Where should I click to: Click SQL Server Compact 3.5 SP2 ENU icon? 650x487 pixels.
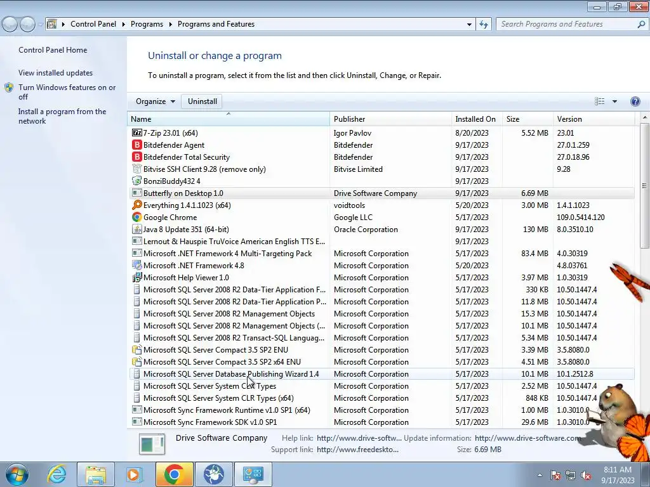click(x=137, y=350)
